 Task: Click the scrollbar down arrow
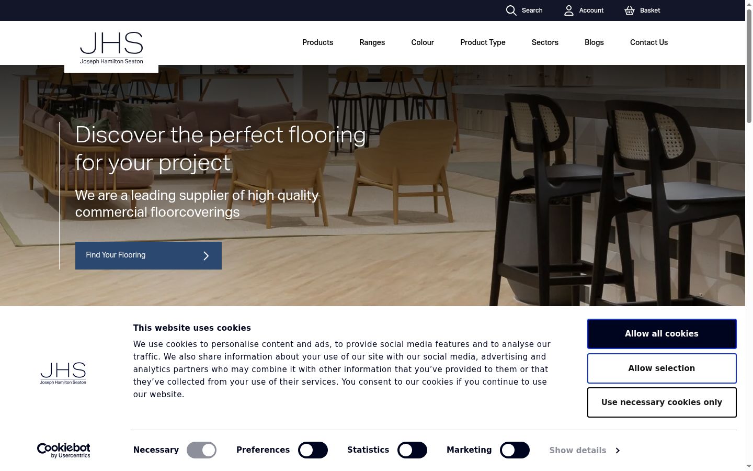[x=749, y=466]
